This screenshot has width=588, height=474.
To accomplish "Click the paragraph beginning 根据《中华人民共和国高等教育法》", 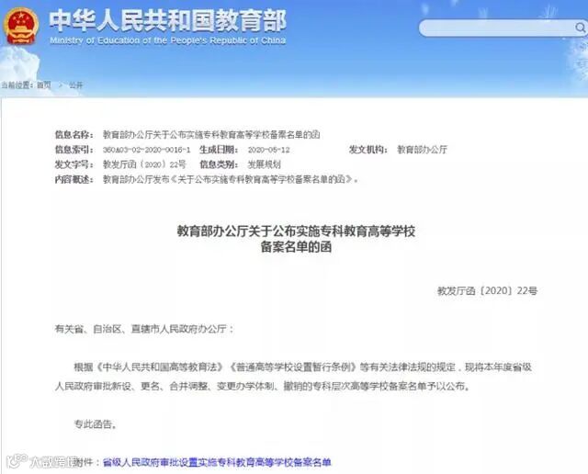I will 293,377.
